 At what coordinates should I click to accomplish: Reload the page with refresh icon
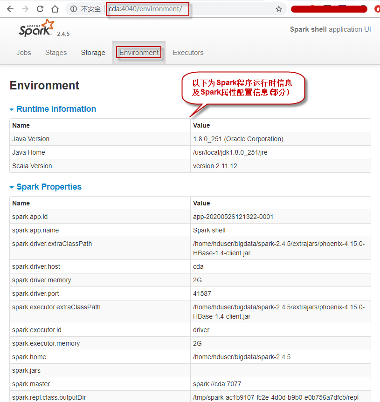point(40,9)
